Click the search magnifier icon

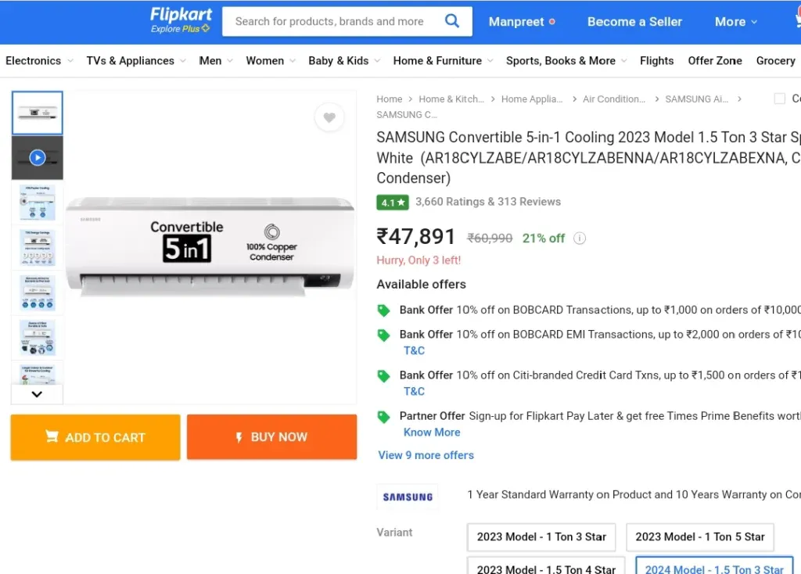[x=452, y=21]
